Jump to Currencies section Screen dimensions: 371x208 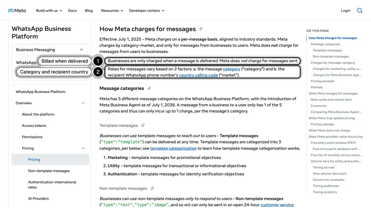click(319, 106)
